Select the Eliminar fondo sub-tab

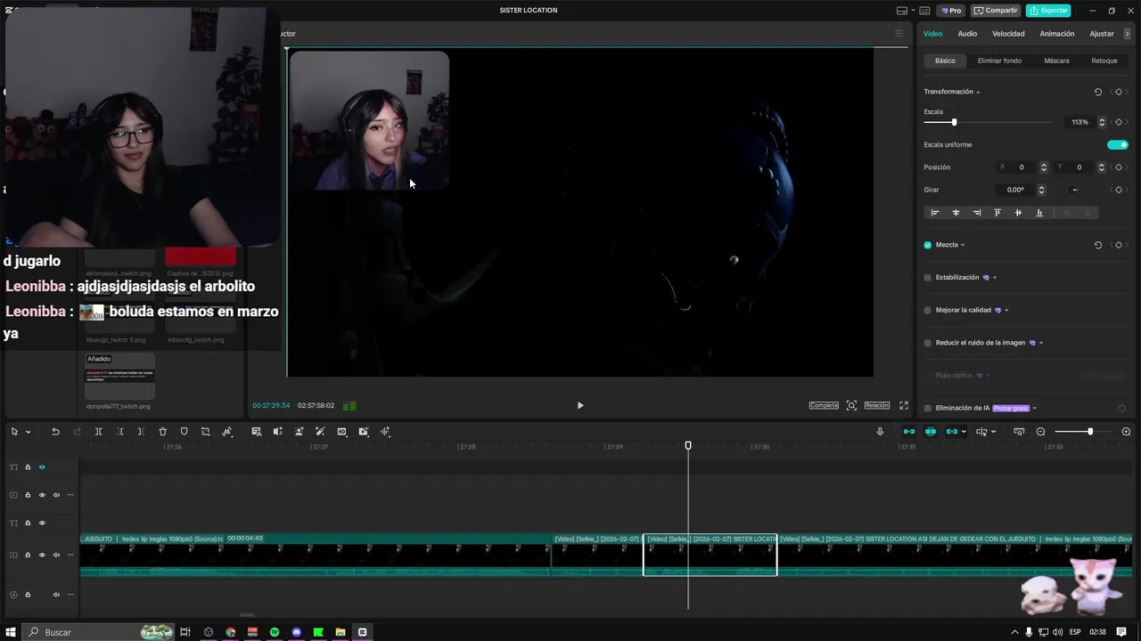(x=999, y=61)
